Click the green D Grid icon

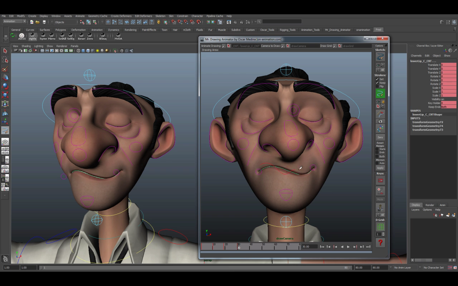[380, 227]
